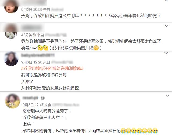Click first lemon emoji after kswl
Viewport: 172px width, 135px height.
click(x=40, y=48)
